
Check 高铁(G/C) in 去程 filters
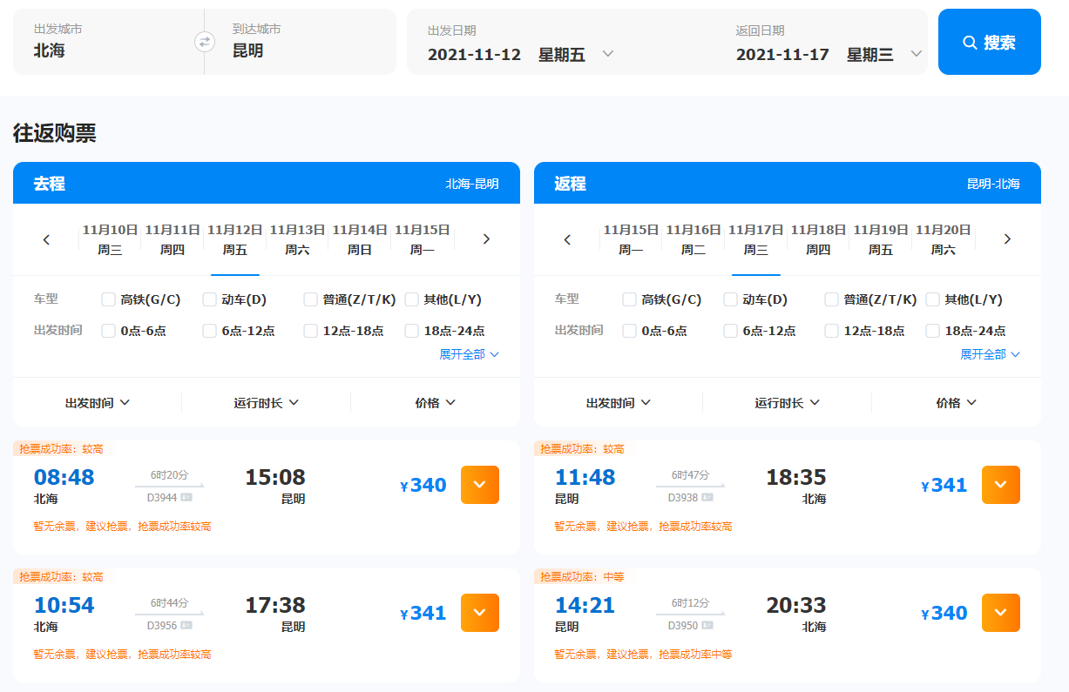pos(109,299)
